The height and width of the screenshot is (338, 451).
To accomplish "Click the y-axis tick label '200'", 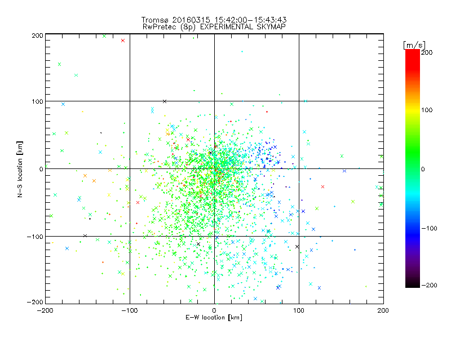I will (37, 35).
